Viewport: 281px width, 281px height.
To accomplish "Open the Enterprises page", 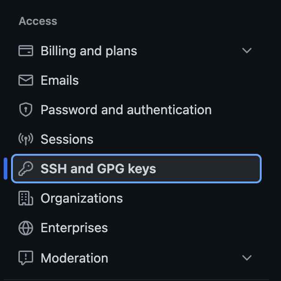I will coord(74,228).
